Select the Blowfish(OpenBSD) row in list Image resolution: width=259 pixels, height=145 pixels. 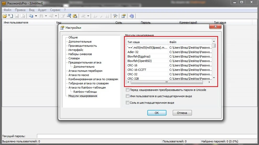click(139, 61)
